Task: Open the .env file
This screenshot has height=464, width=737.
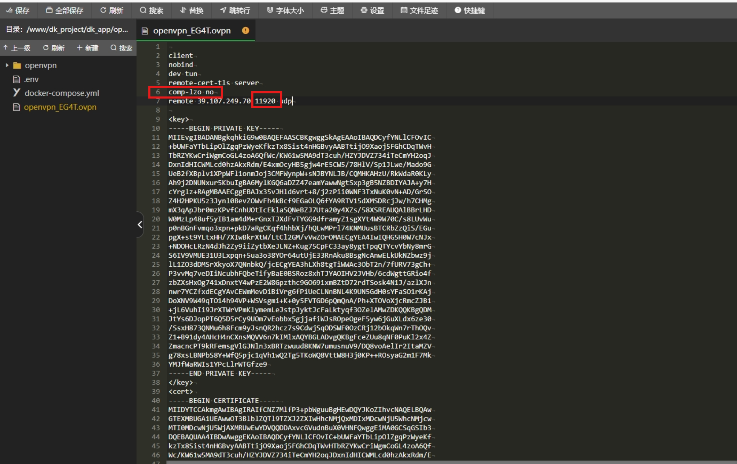Action: tap(31, 79)
